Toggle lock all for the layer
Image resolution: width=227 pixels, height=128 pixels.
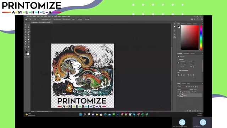[x=189, y=92]
